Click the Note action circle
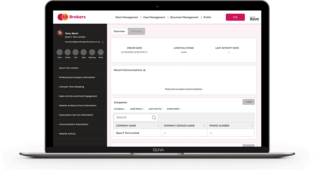Image resolution: width=316 pixels, height=170 pixels. point(59,52)
